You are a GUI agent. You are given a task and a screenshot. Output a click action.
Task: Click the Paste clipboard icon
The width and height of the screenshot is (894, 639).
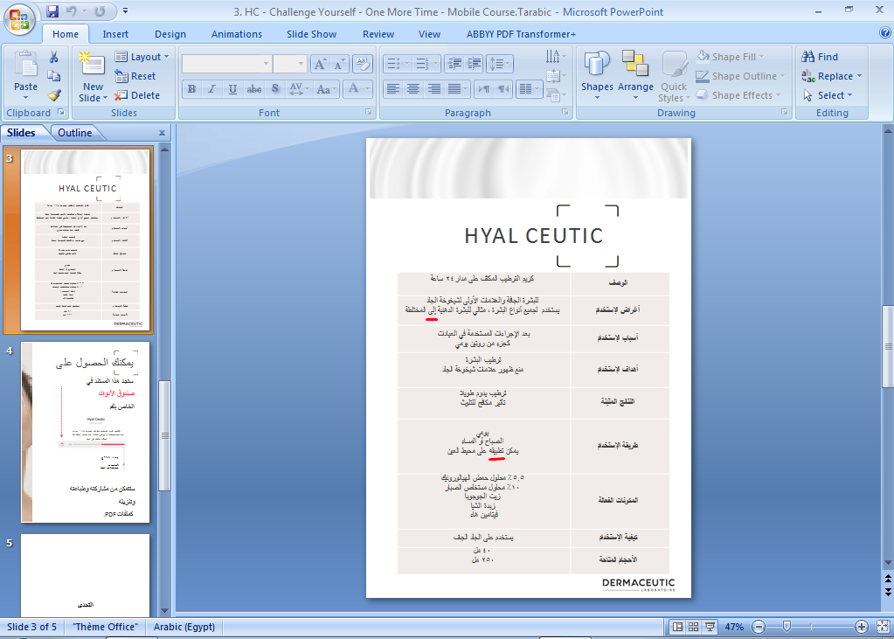[25, 64]
